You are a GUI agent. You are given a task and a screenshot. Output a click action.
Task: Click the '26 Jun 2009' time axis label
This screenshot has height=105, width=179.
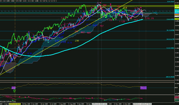[44, 104]
